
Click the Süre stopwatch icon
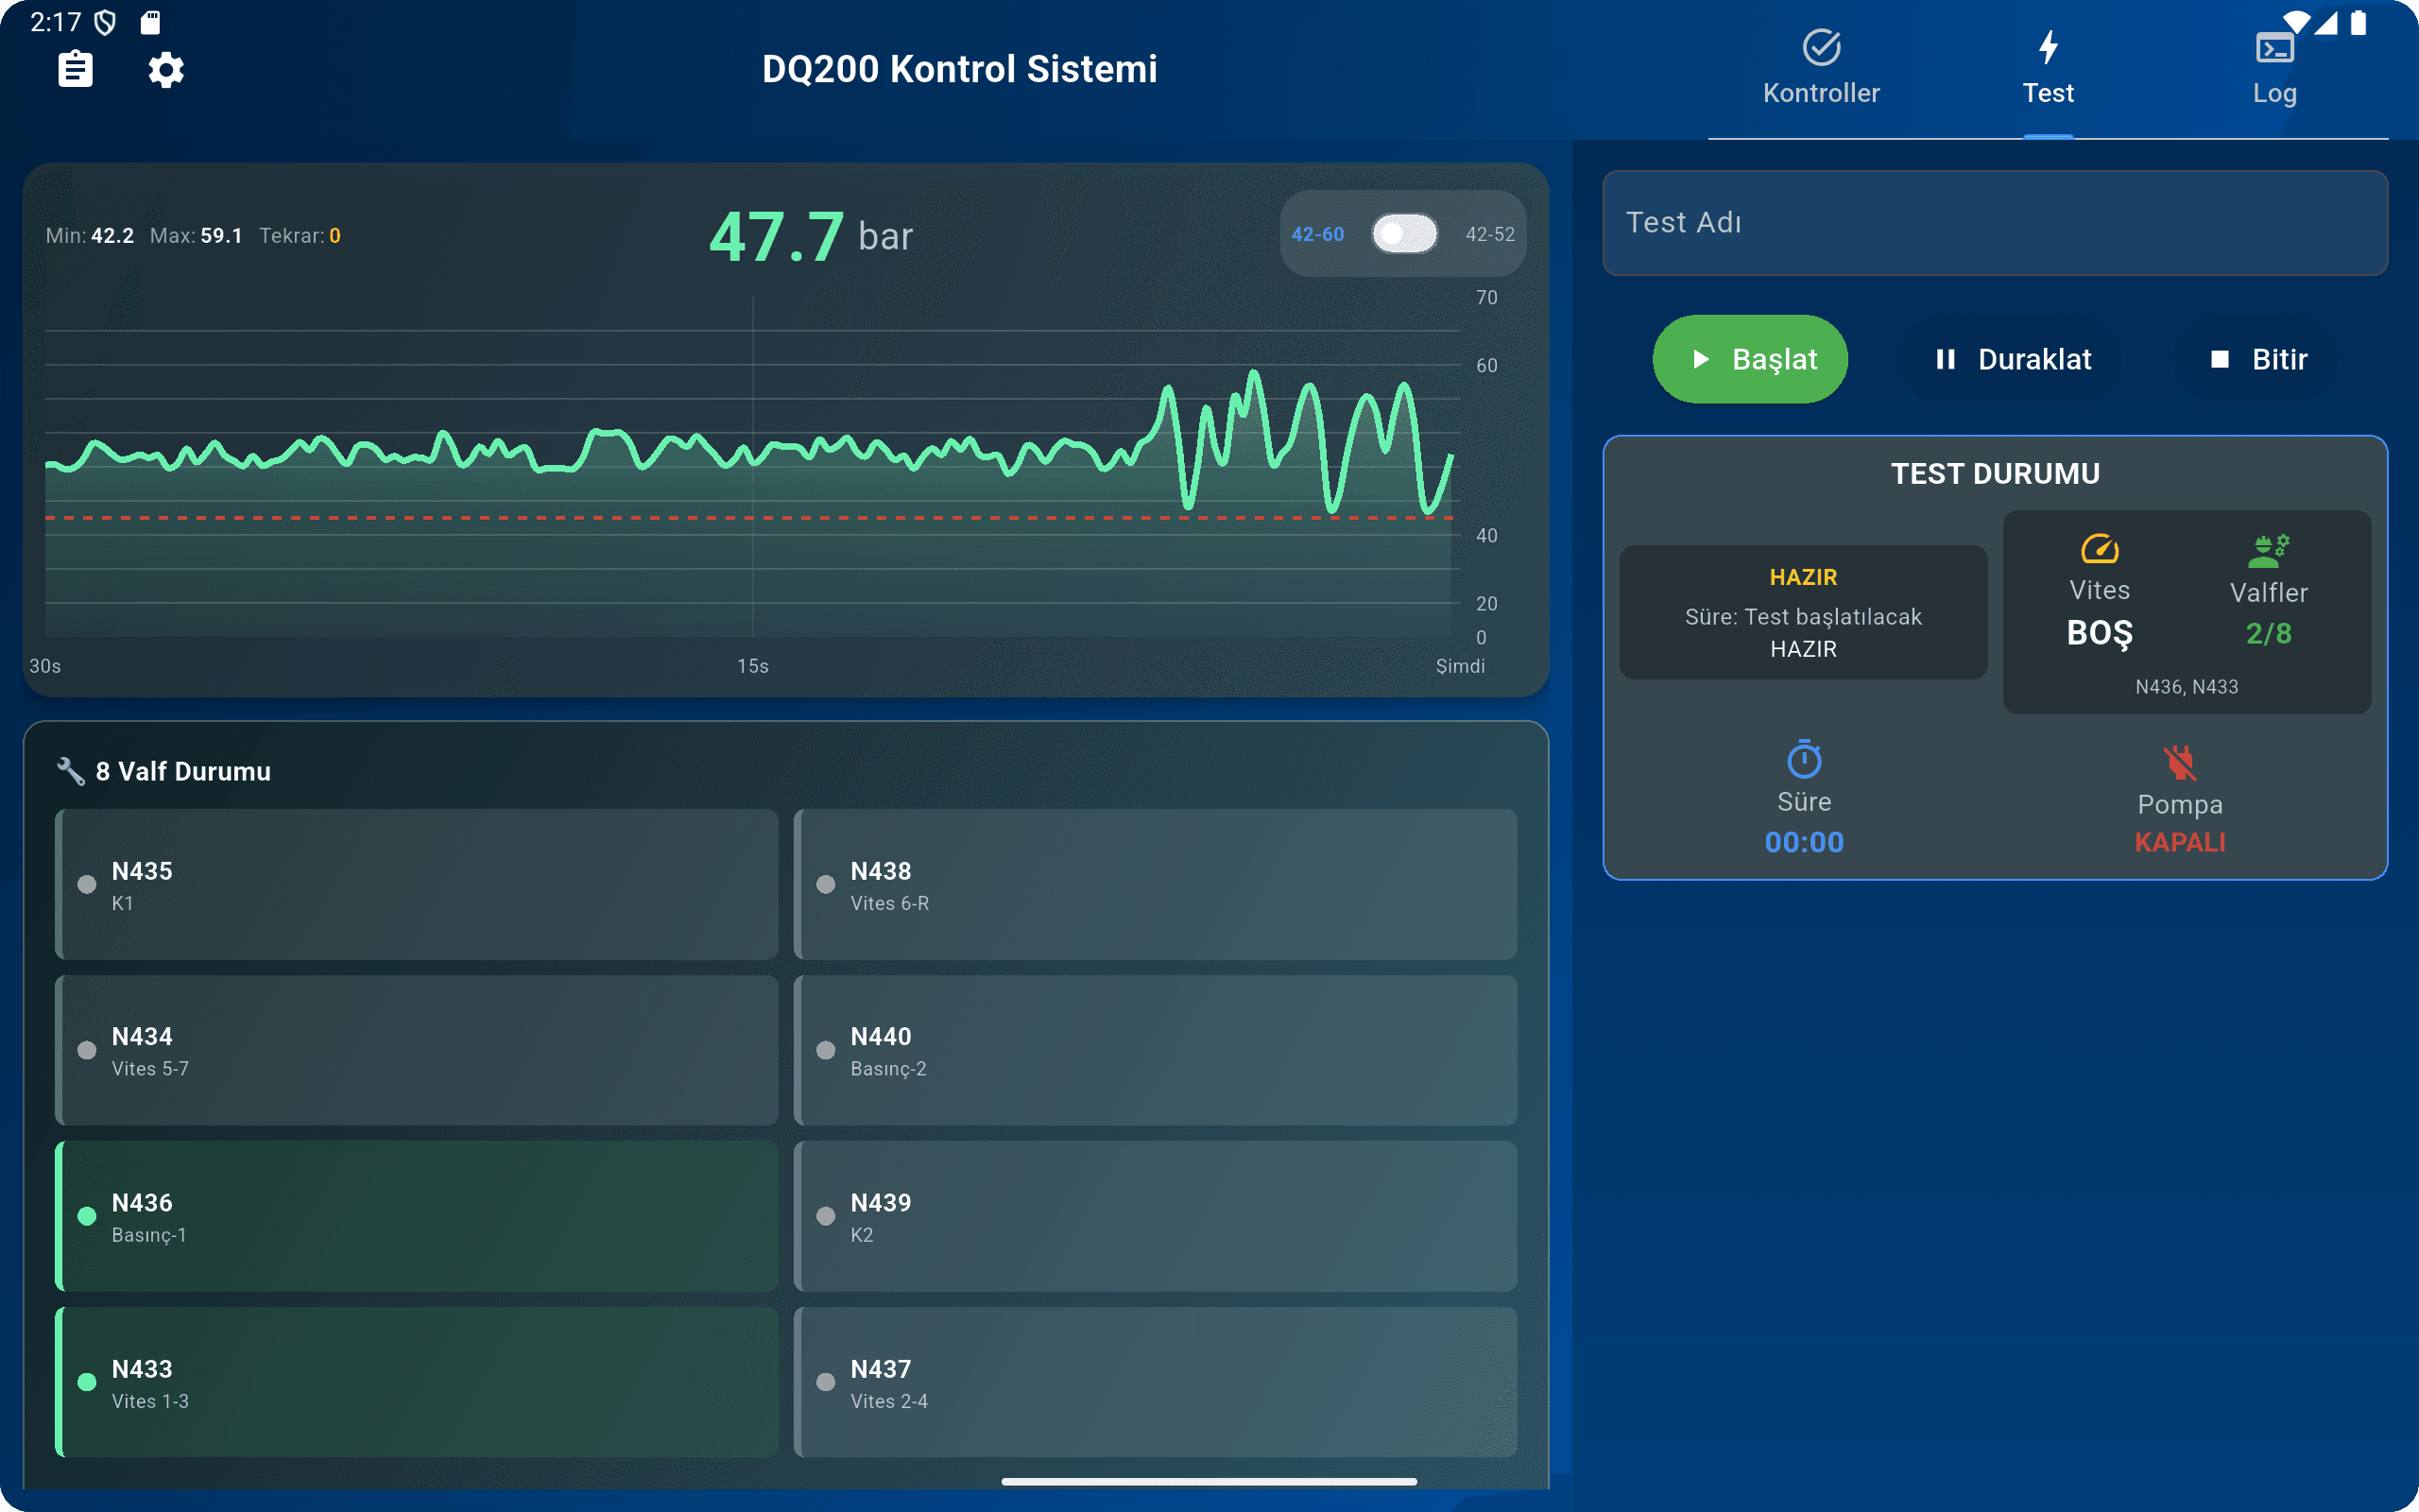[1803, 760]
